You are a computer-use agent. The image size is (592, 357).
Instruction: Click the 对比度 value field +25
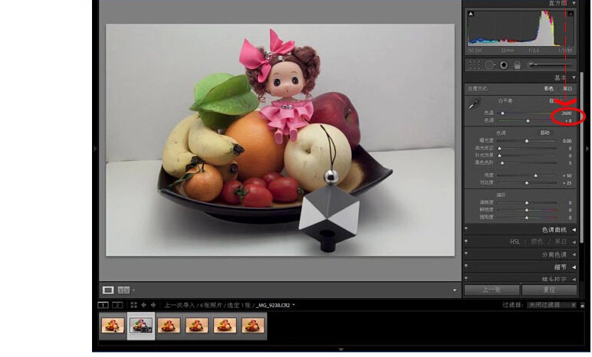567,183
